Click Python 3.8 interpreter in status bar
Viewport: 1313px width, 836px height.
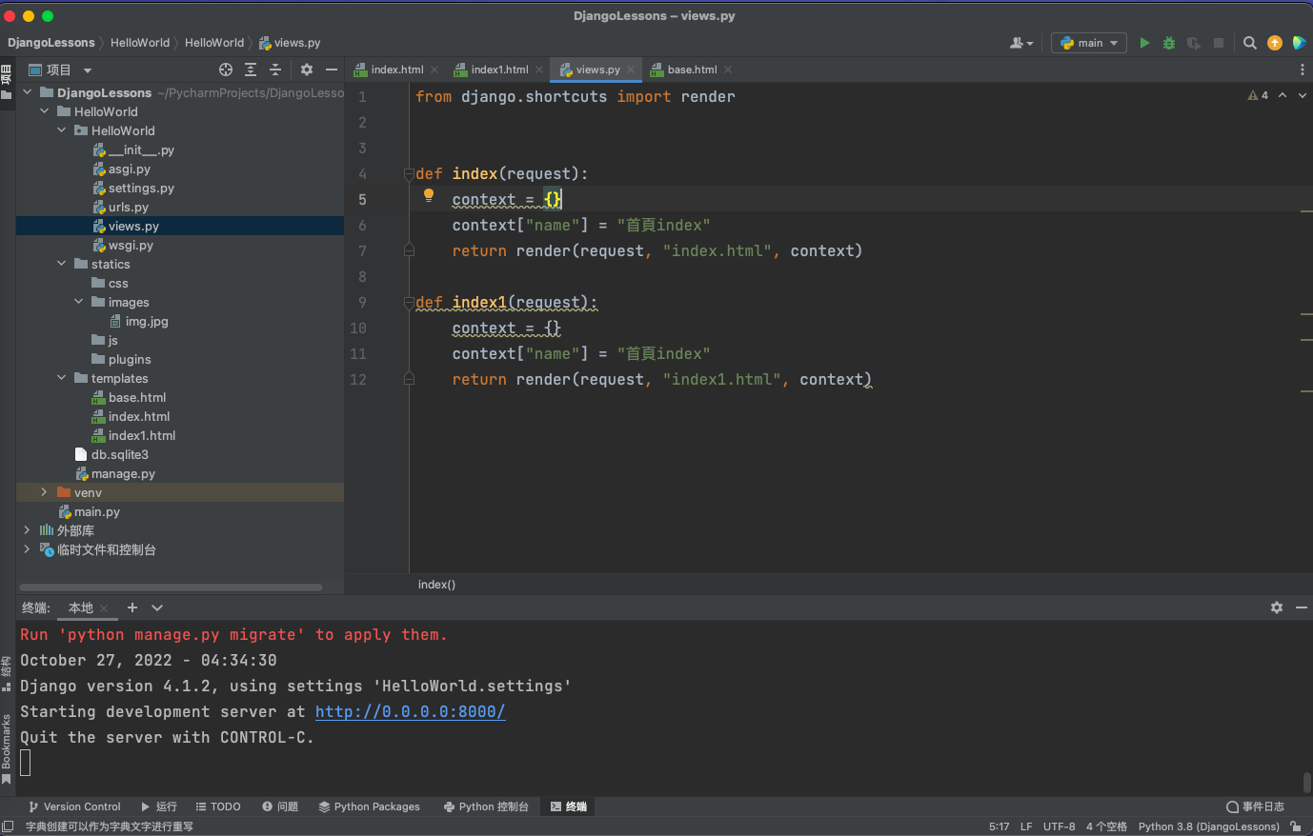pyautogui.click(x=1208, y=826)
